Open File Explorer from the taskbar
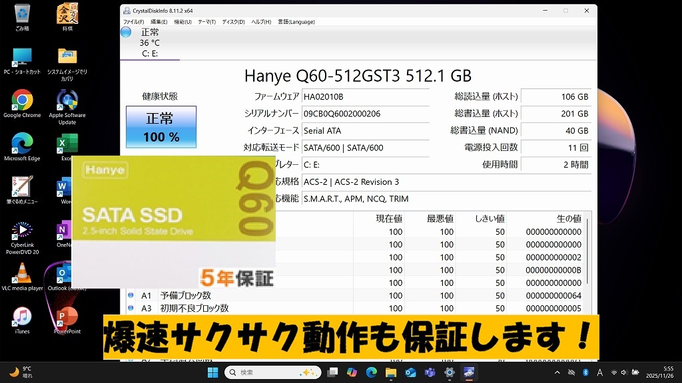 [x=390, y=372]
